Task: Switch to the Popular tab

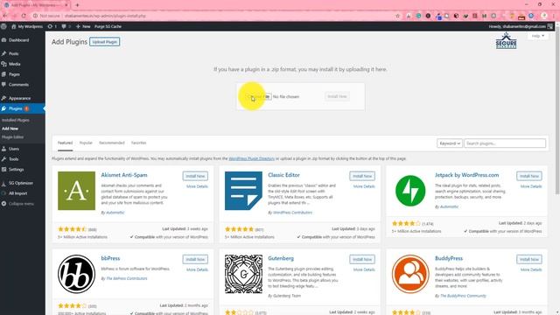Action: pyautogui.click(x=86, y=143)
